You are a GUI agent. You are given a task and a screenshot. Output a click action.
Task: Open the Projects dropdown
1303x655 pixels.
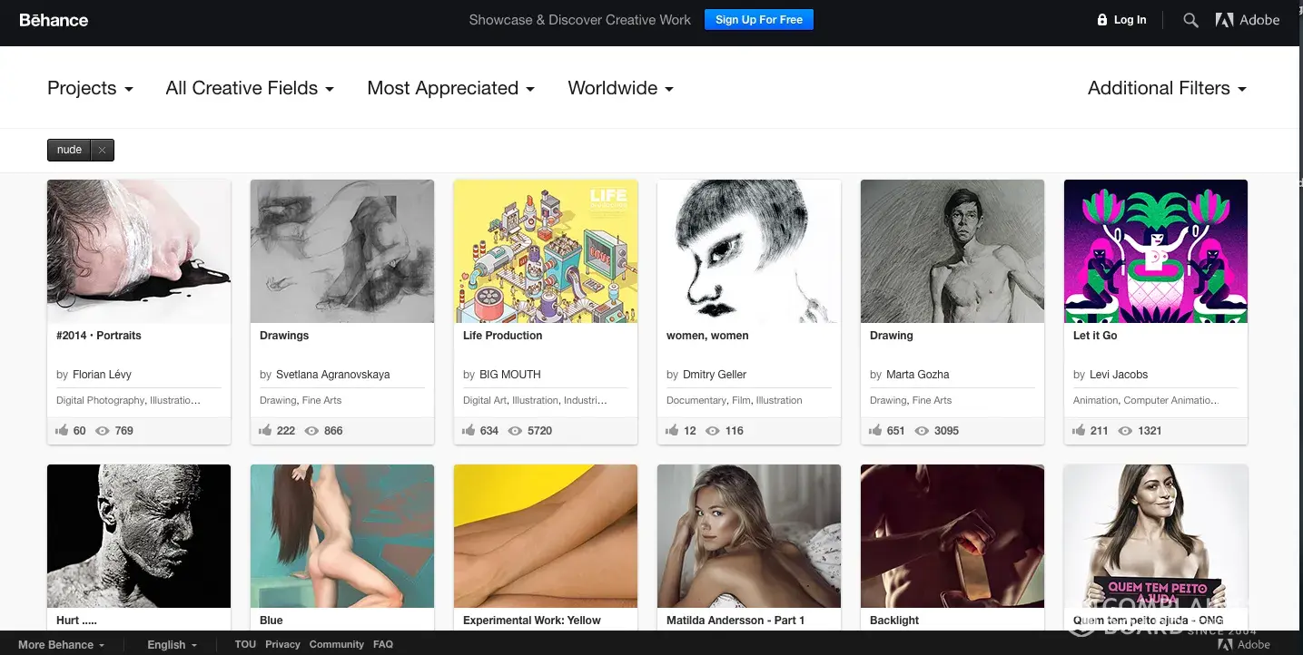tap(90, 88)
